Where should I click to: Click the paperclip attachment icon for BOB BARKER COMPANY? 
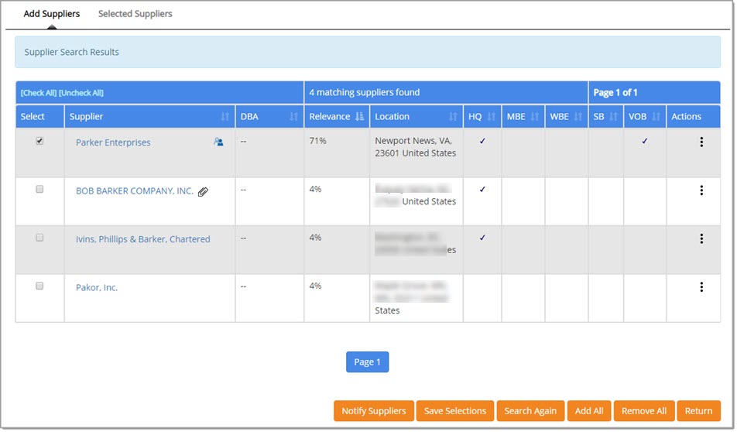point(203,191)
